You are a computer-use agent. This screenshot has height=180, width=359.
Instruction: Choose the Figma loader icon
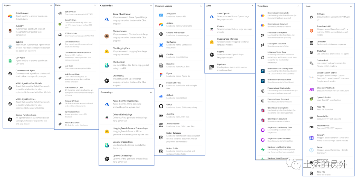[161, 75]
